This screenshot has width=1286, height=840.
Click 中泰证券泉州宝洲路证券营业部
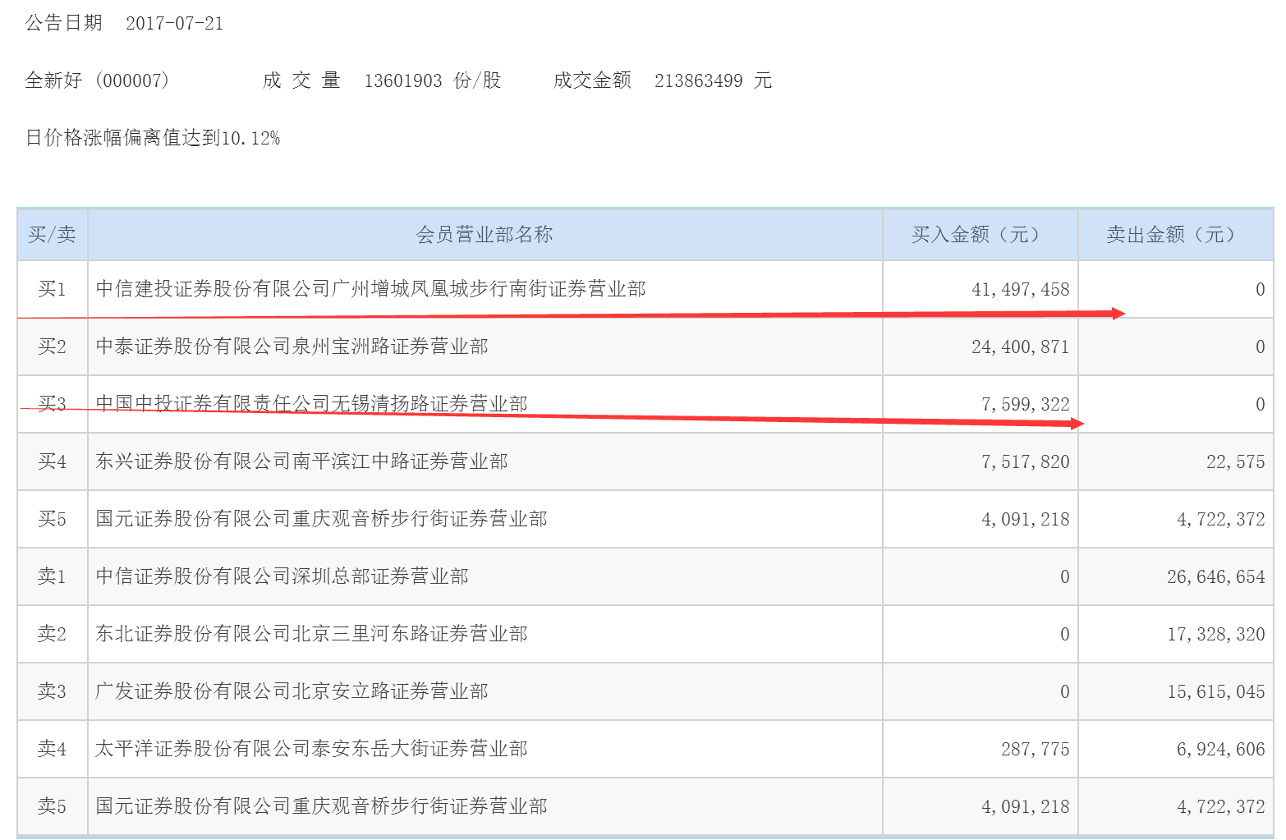coord(292,347)
